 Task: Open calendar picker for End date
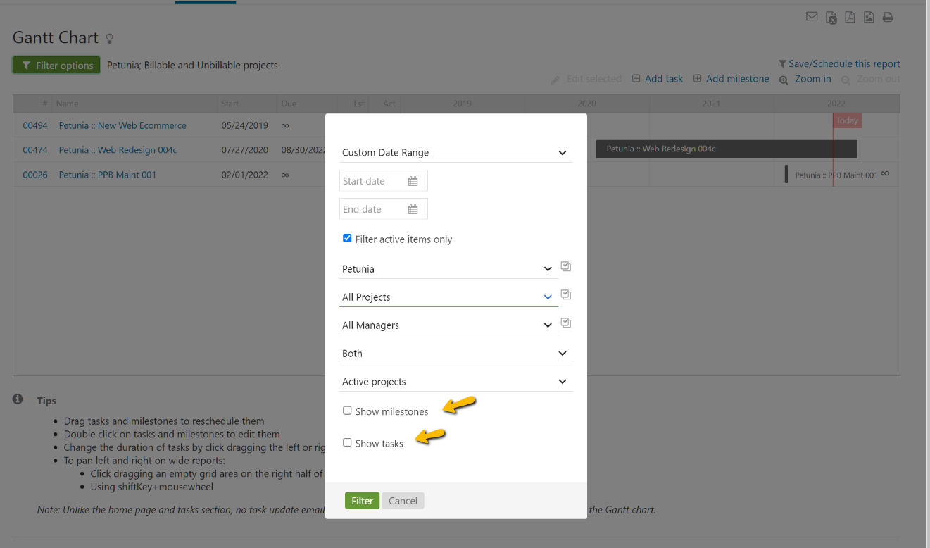click(413, 209)
